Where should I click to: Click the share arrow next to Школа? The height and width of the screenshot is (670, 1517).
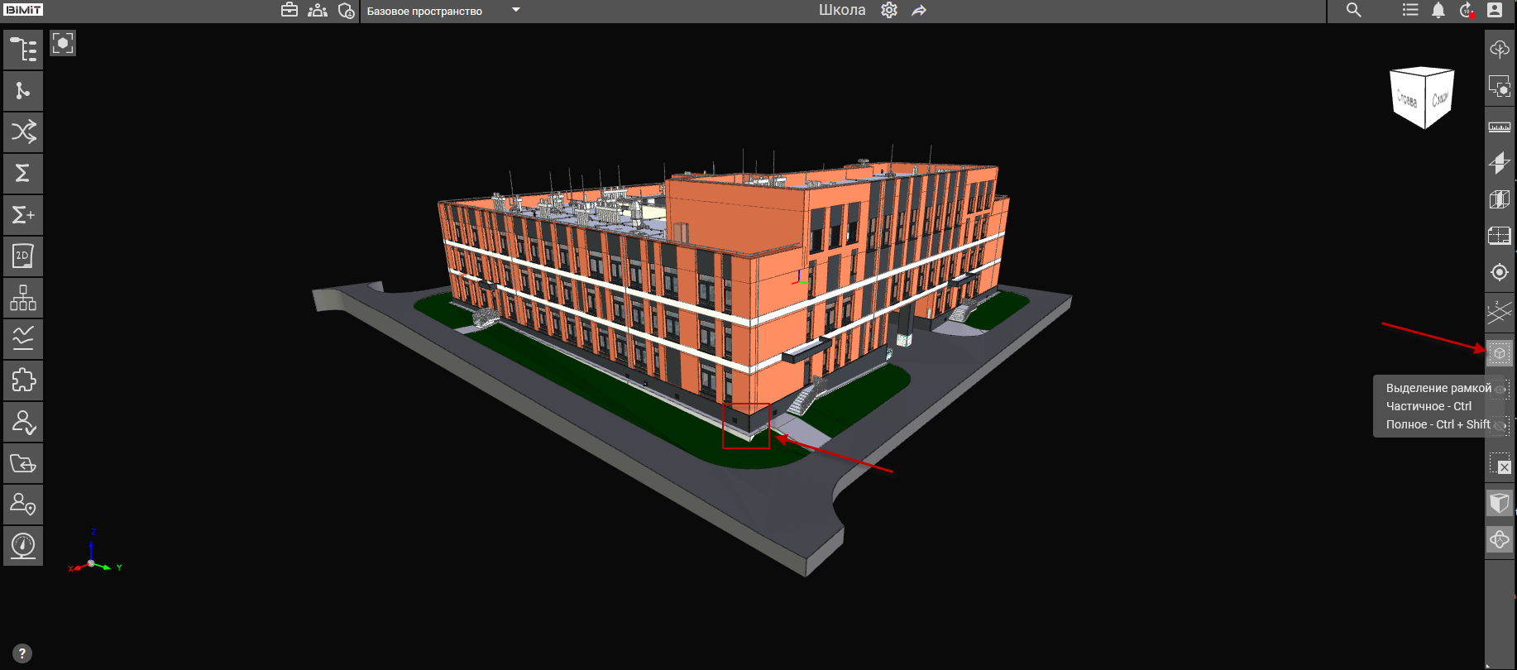(x=919, y=11)
